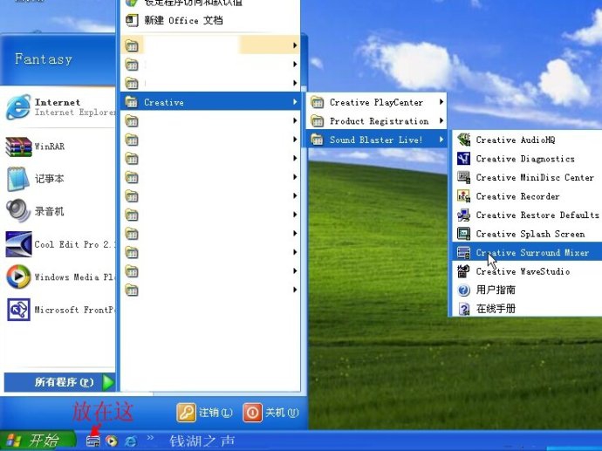
Task: Open Creative AudioHQ icon
Action: (463, 140)
